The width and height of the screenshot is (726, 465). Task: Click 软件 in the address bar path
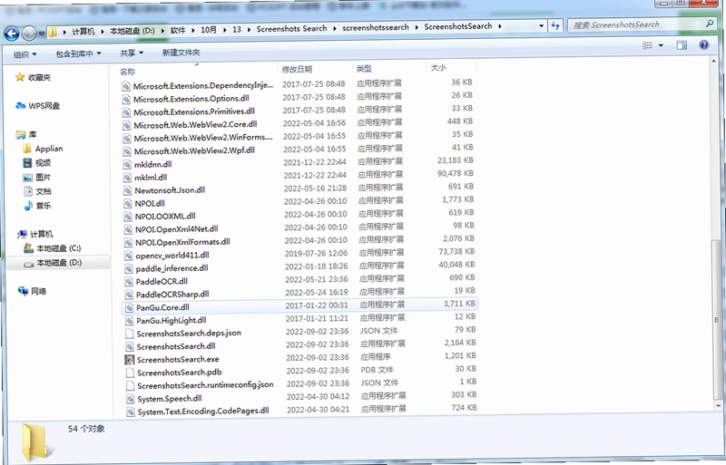click(178, 30)
